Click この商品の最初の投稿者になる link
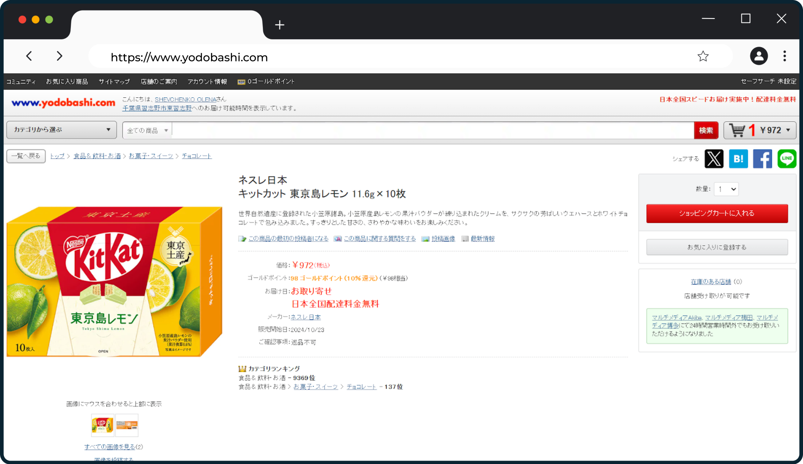This screenshot has height=464, width=803. [x=288, y=239]
